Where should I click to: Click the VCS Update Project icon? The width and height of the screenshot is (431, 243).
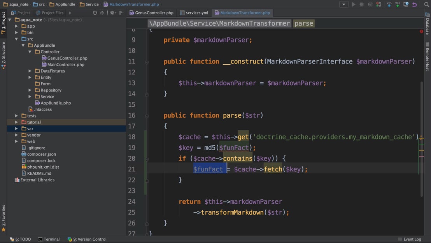(x=389, y=4)
